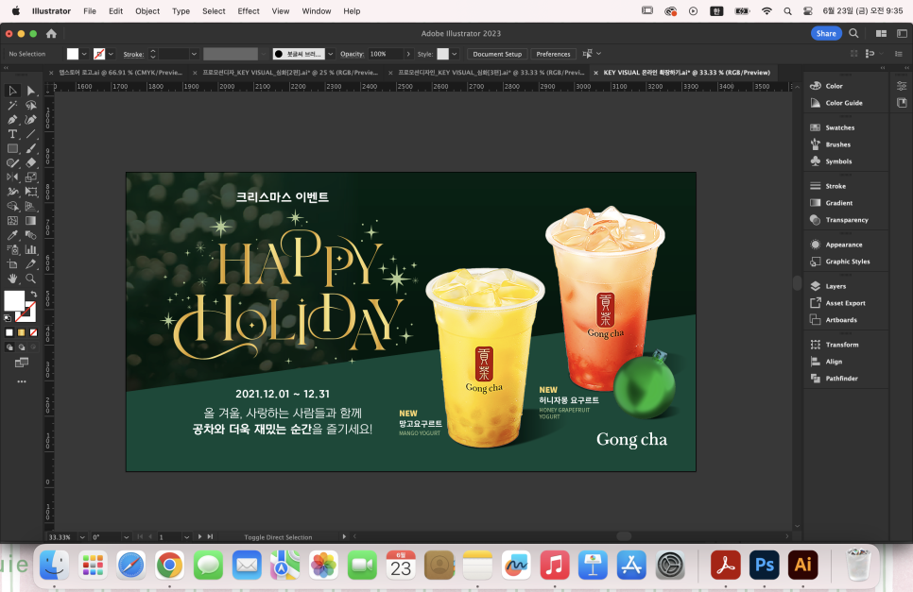Open Edit Toolbar three dots
Image resolution: width=913 pixels, height=592 pixels.
pos(22,381)
